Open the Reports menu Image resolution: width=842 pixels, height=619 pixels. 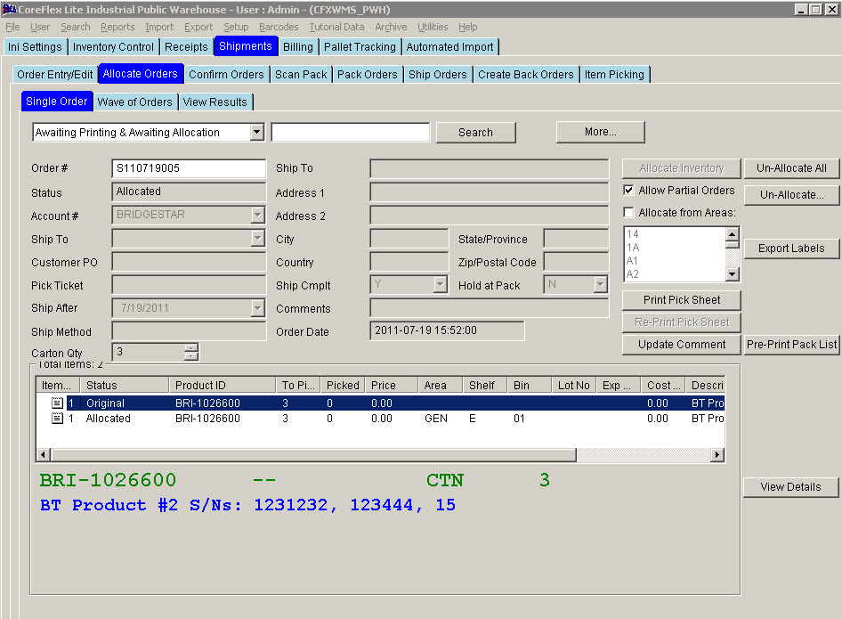click(117, 27)
